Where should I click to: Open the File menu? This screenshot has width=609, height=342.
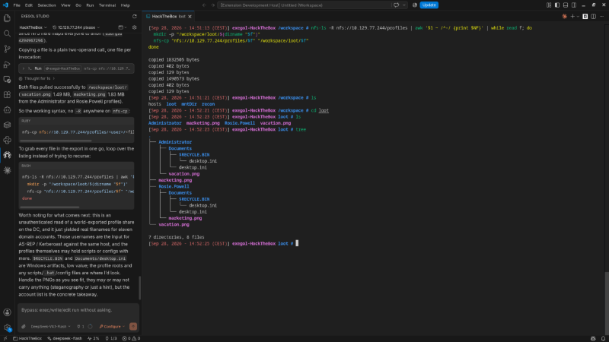pyautogui.click(x=17, y=5)
